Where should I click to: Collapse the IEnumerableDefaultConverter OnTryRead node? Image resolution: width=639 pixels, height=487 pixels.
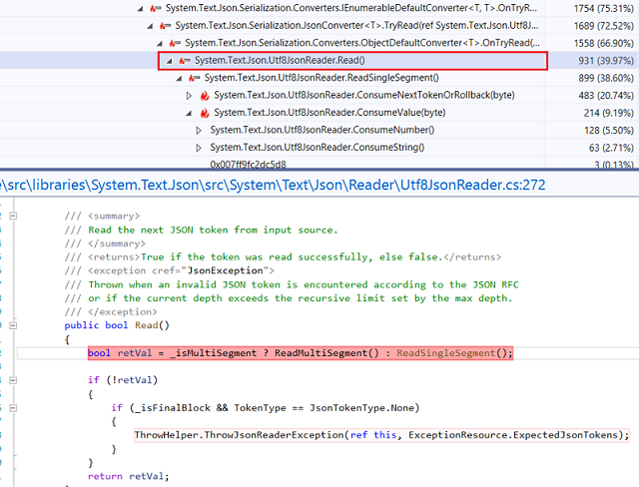coord(140,8)
